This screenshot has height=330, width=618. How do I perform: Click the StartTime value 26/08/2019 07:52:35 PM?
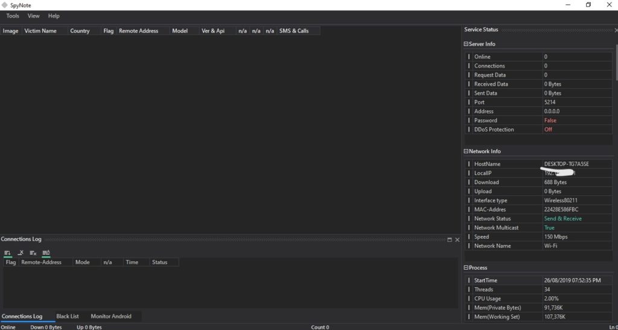572,281
